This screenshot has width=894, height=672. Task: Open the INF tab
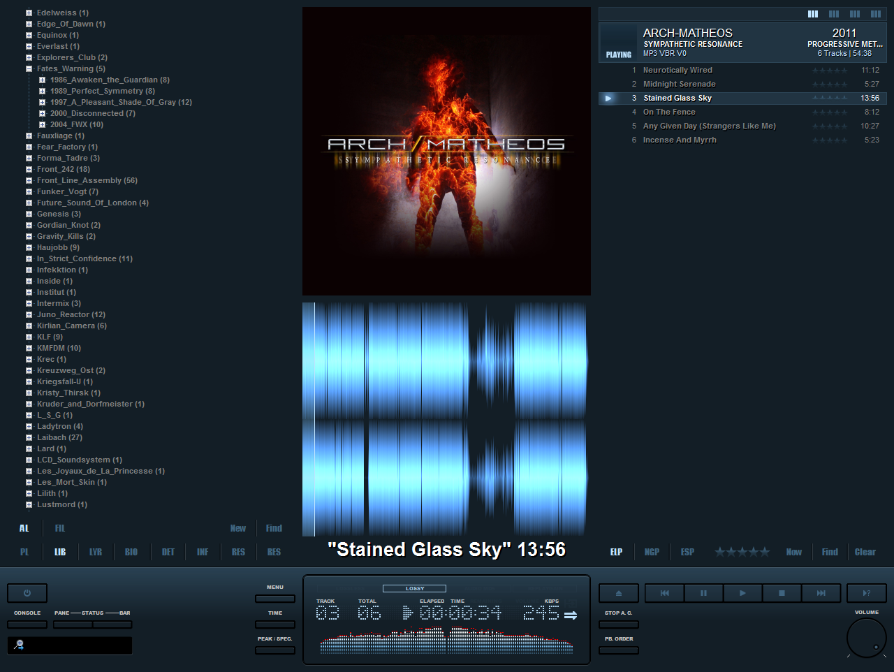tap(203, 553)
